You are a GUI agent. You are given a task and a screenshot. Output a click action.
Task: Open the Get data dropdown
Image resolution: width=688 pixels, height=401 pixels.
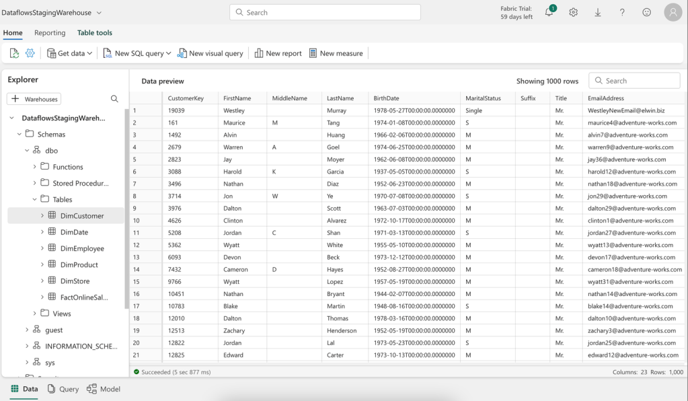[x=69, y=53]
